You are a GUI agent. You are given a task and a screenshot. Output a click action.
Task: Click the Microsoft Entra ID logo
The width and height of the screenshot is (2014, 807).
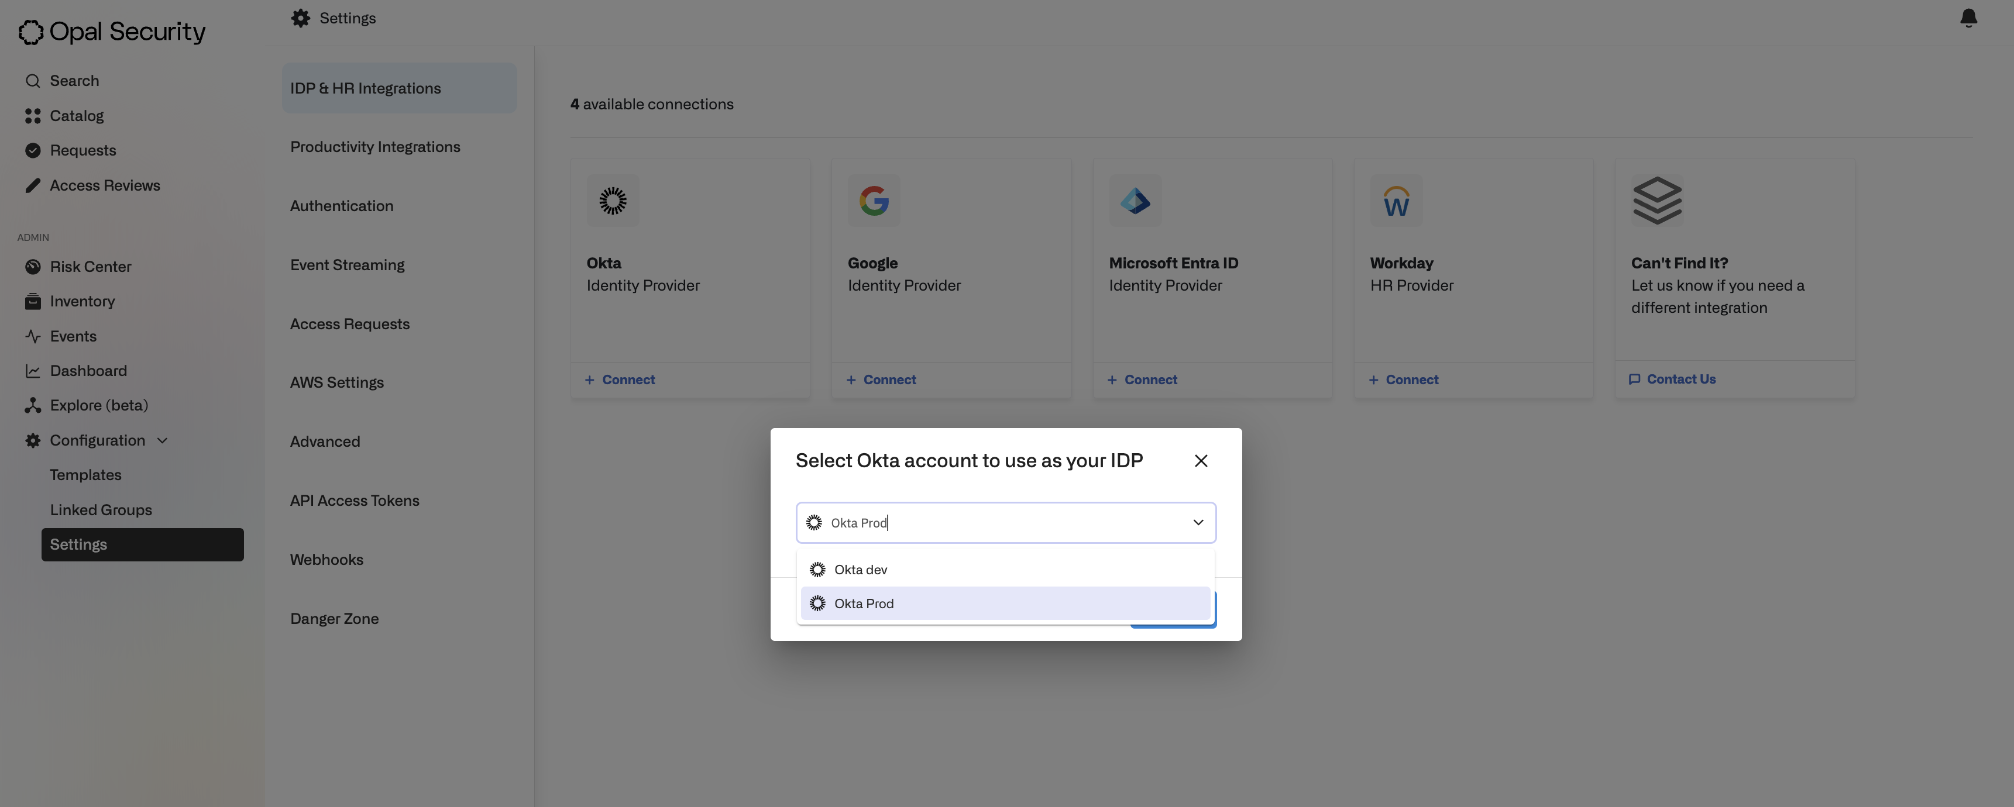click(1135, 201)
